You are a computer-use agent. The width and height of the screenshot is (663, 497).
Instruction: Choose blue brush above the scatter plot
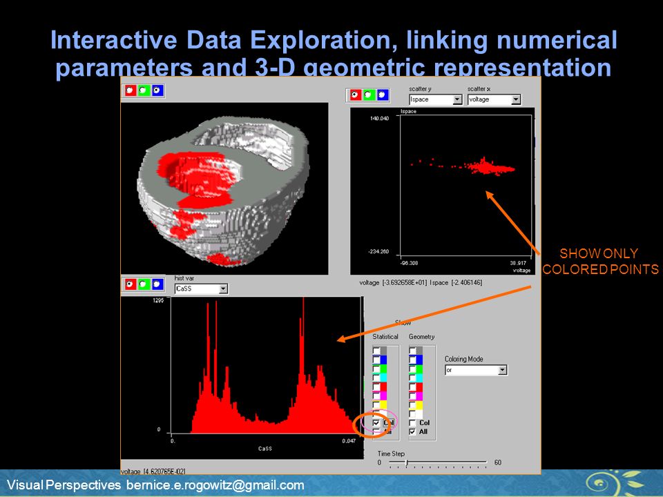[382, 95]
